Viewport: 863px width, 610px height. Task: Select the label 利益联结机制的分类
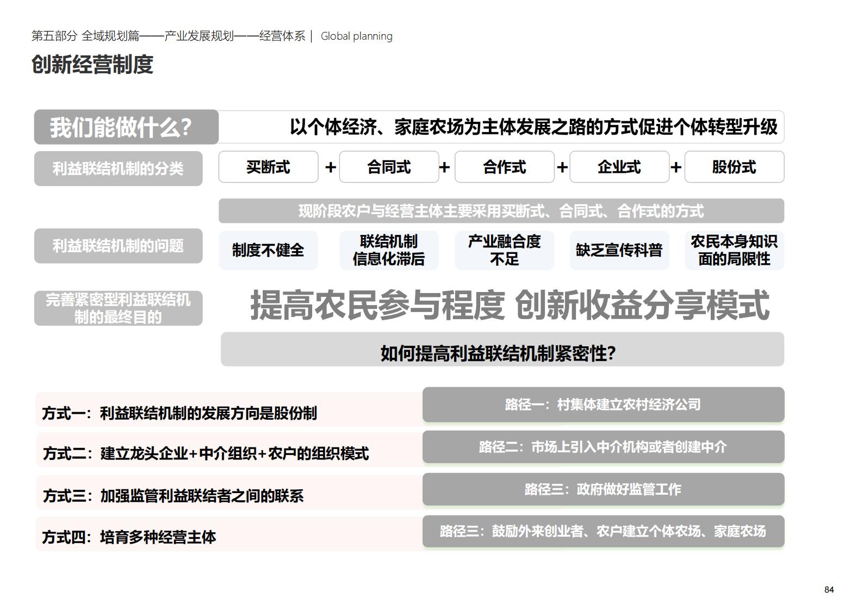118,169
